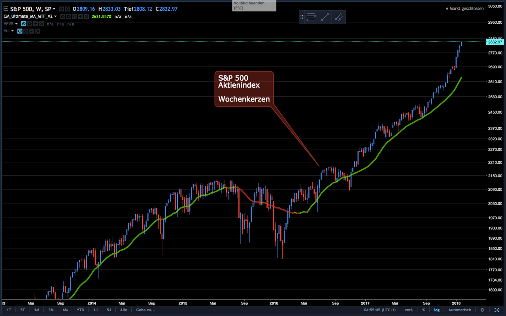Click the high value H2833.03

(110, 9)
